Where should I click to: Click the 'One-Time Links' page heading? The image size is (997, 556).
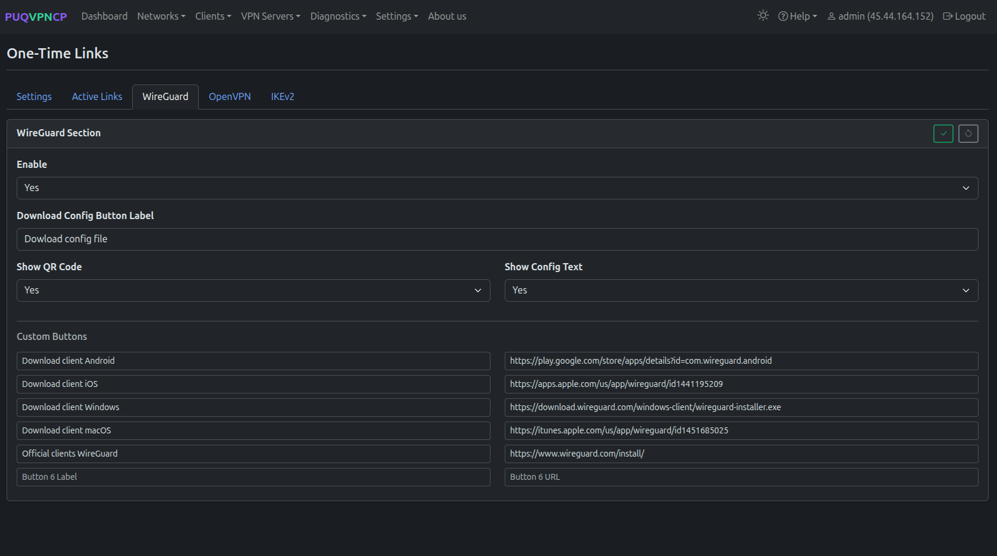[58, 53]
